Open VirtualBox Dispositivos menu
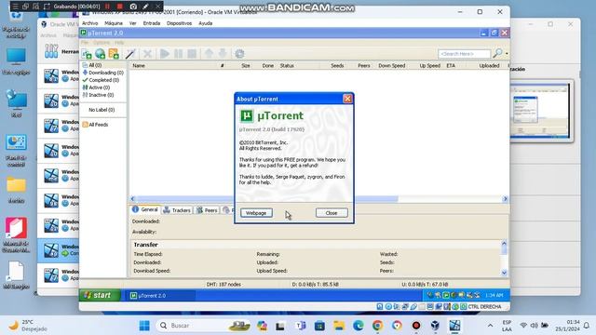The height and width of the screenshot is (335, 596). click(x=179, y=23)
